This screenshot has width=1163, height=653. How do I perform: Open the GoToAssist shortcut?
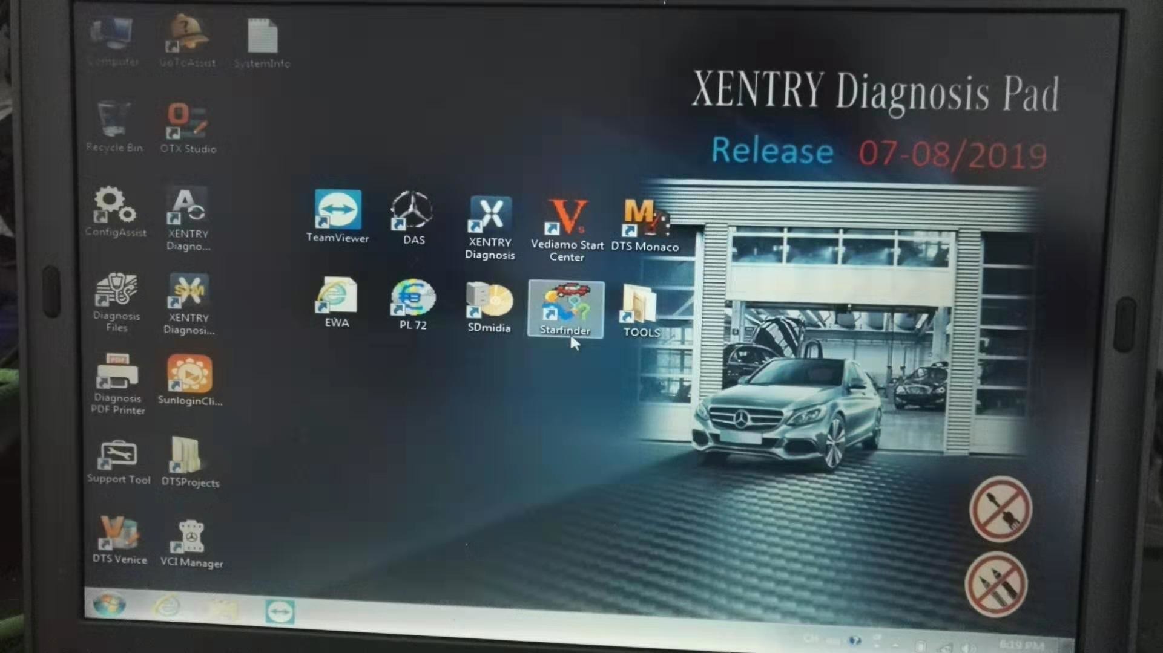coord(187,40)
